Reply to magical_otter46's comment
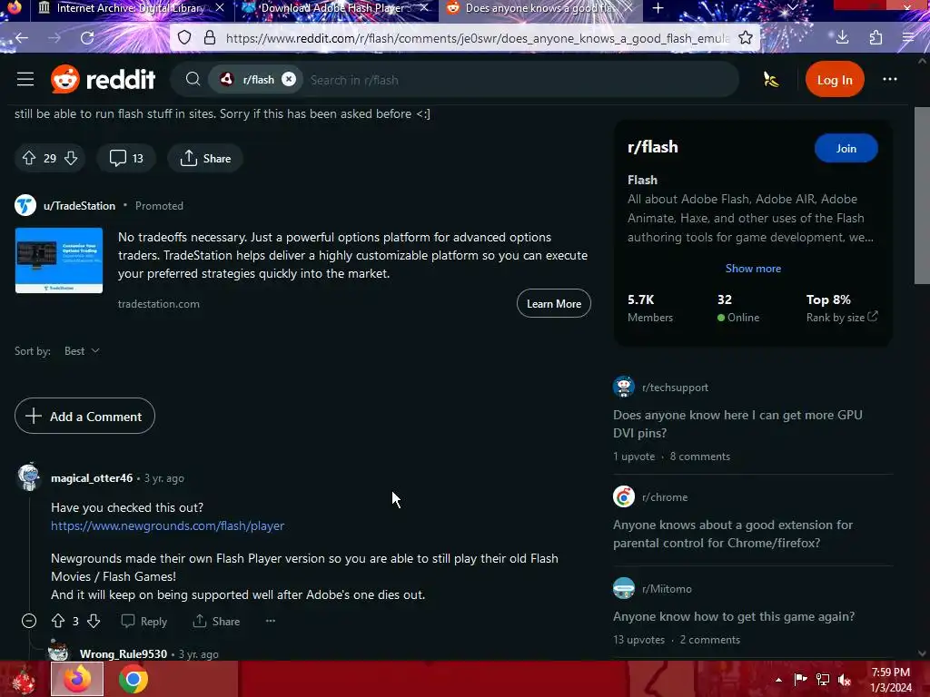The image size is (930, 697). point(144,621)
